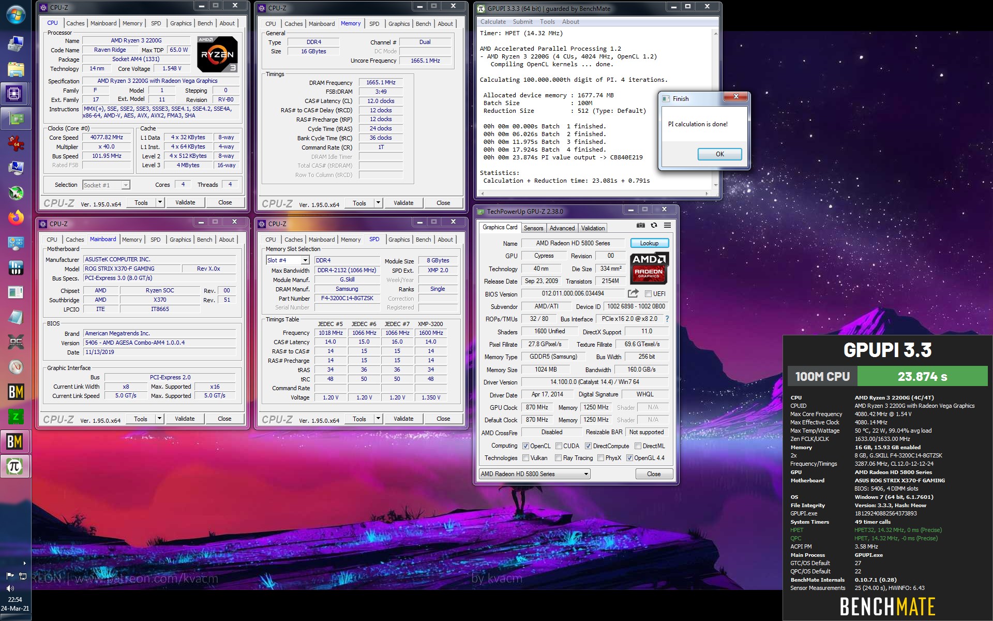This screenshot has width=993, height=621.
Task: Click the BIOS Version field in GPU-Z
Action: [573, 293]
